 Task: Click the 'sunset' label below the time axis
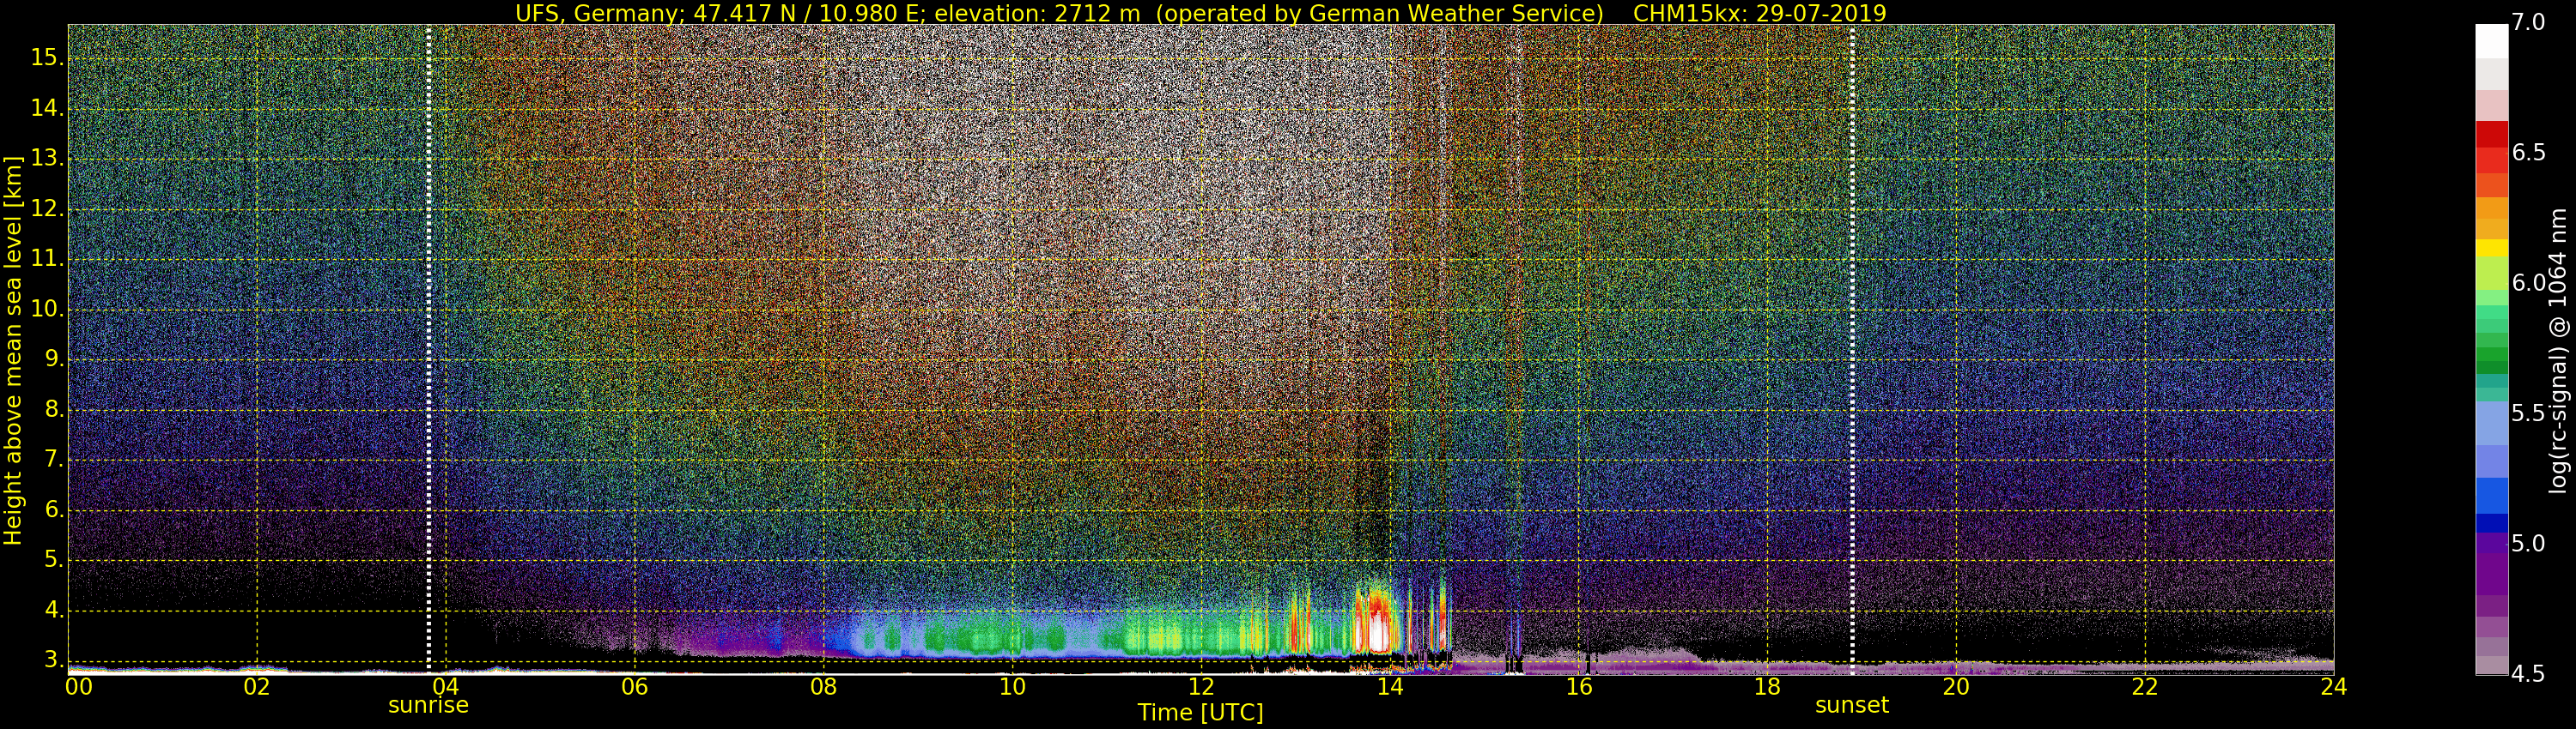(x=1852, y=705)
